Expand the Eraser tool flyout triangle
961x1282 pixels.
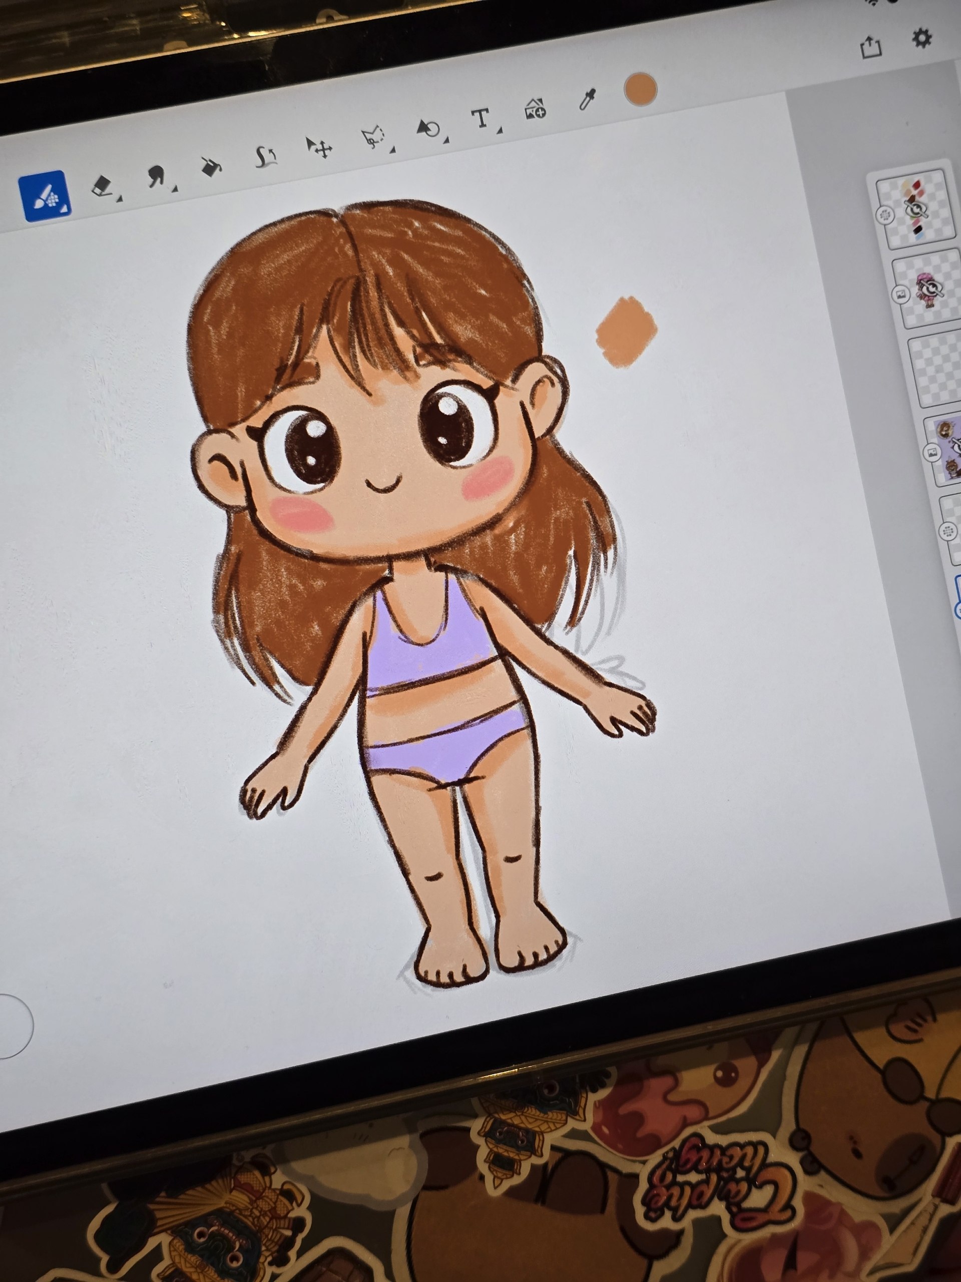click(119, 199)
